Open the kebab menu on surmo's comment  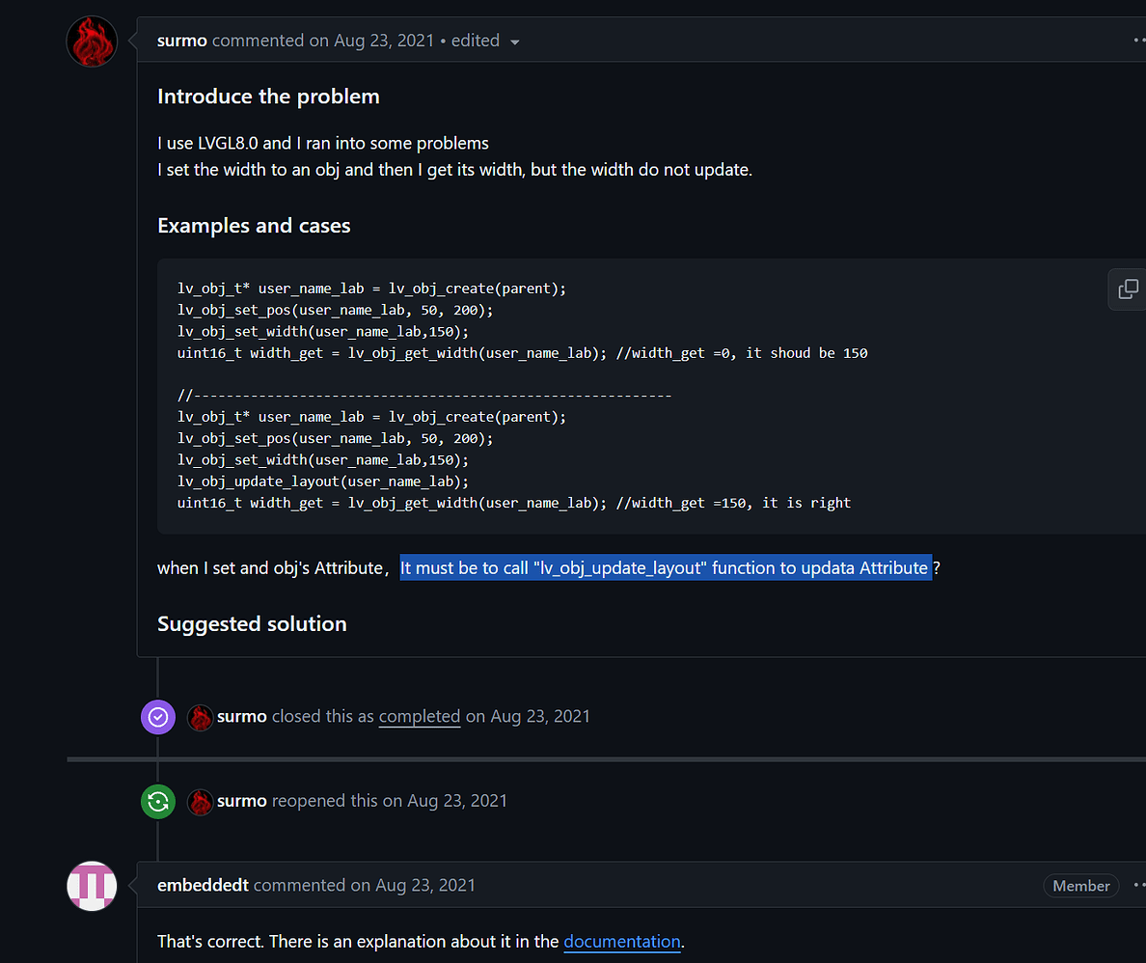pos(1138,39)
